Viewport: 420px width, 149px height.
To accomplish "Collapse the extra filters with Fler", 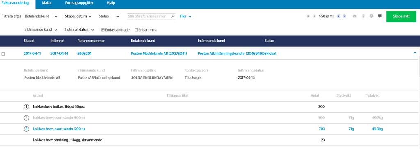I will (185, 16).
